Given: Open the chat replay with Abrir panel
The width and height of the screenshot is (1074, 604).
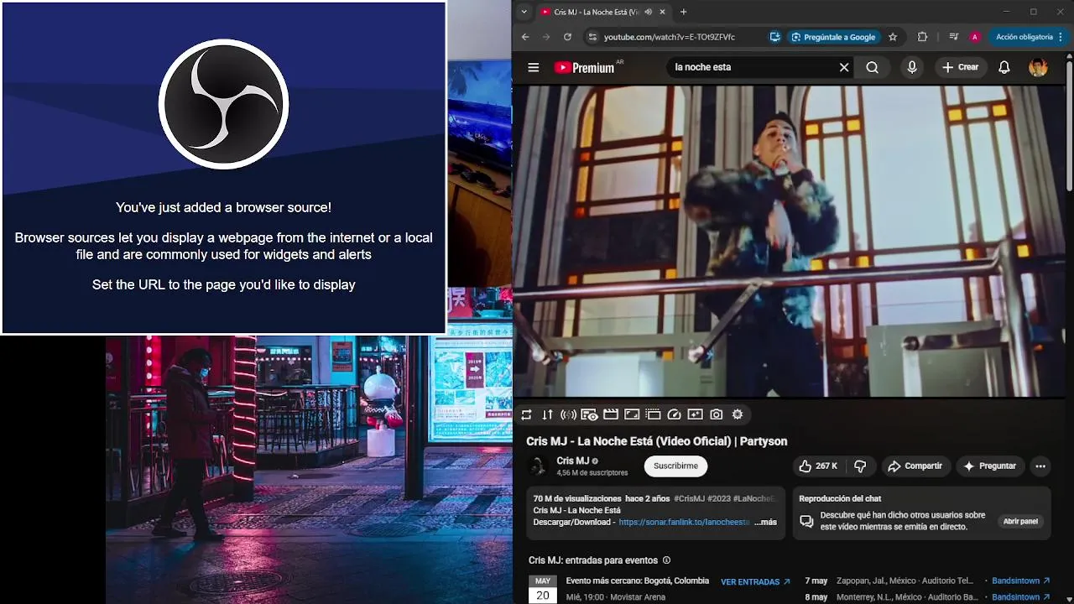Looking at the screenshot, I should [1021, 521].
